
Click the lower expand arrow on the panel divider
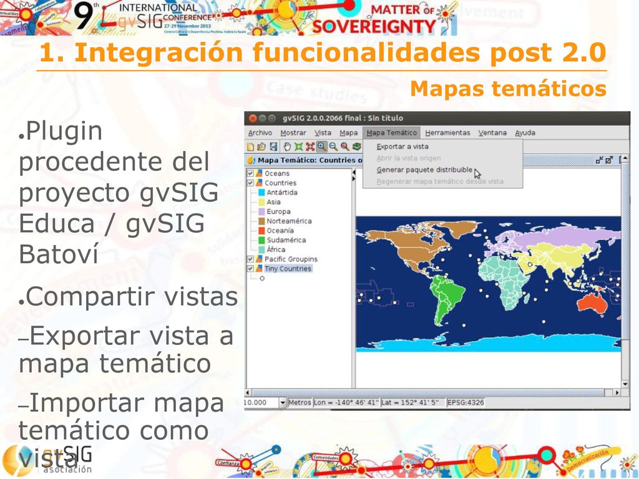coord(354,178)
